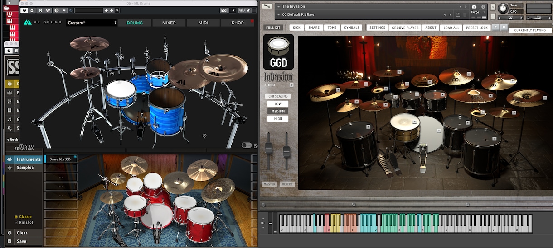Open menu marker on the blue rack tom

click(x=159, y=77)
